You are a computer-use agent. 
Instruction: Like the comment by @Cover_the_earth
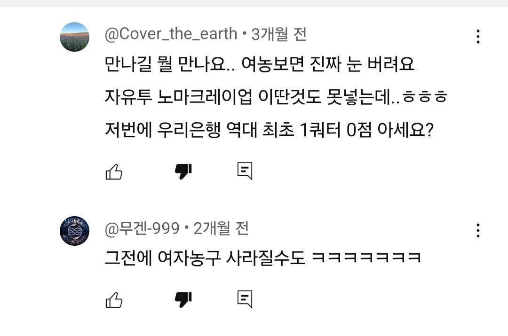pyautogui.click(x=114, y=172)
